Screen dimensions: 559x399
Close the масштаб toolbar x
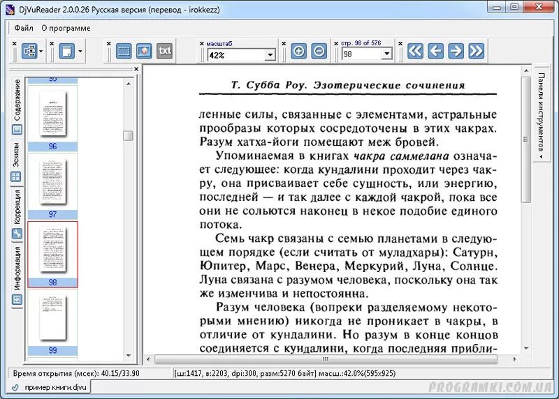point(201,43)
